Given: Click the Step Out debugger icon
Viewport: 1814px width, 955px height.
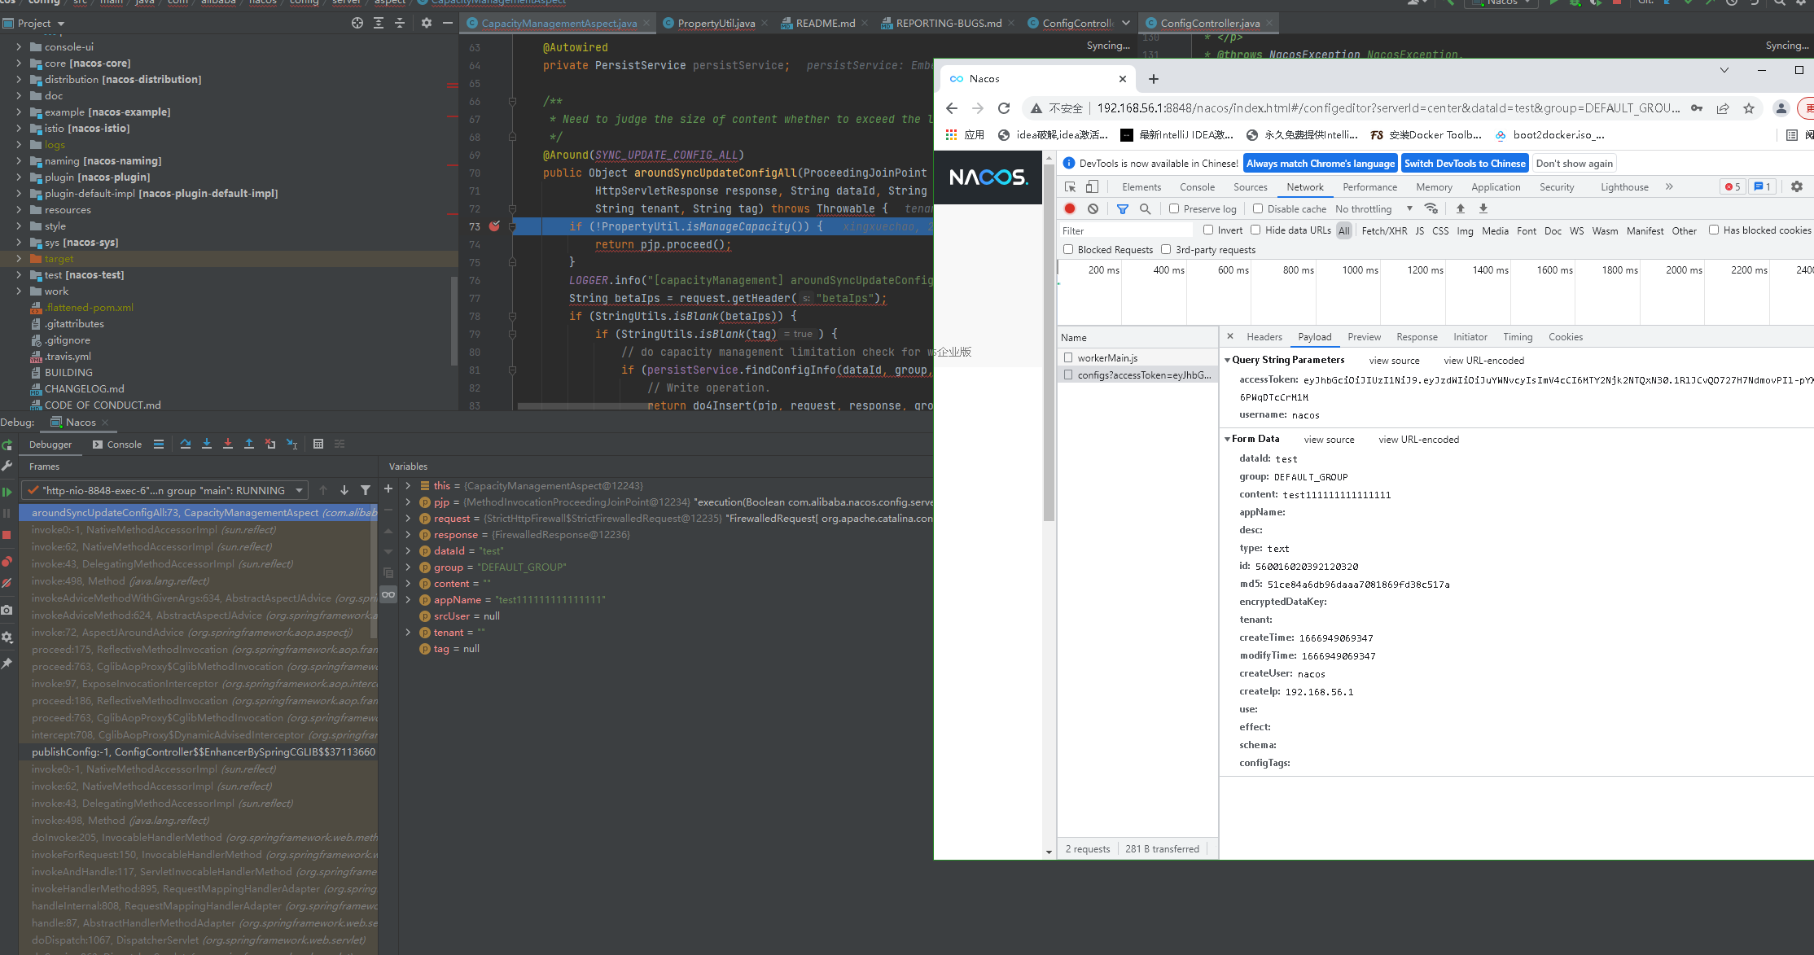Looking at the screenshot, I should (249, 444).
